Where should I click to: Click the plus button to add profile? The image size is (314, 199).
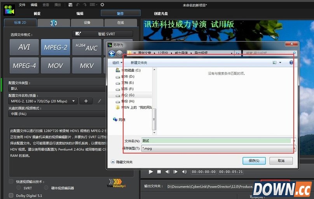pyautogui.click(x=86, y=101)
